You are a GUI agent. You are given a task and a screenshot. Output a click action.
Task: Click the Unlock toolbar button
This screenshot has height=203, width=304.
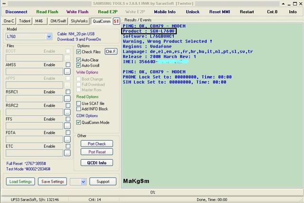coord(193,12)
